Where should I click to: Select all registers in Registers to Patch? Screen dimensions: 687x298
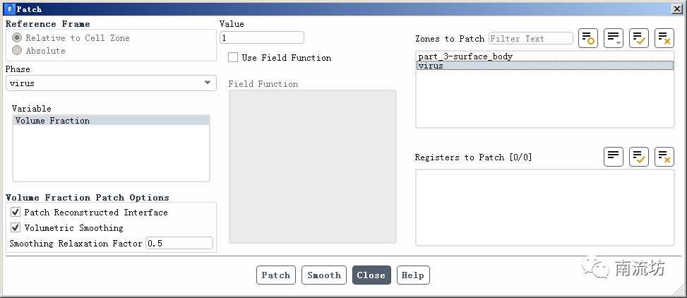coord(639,157)
